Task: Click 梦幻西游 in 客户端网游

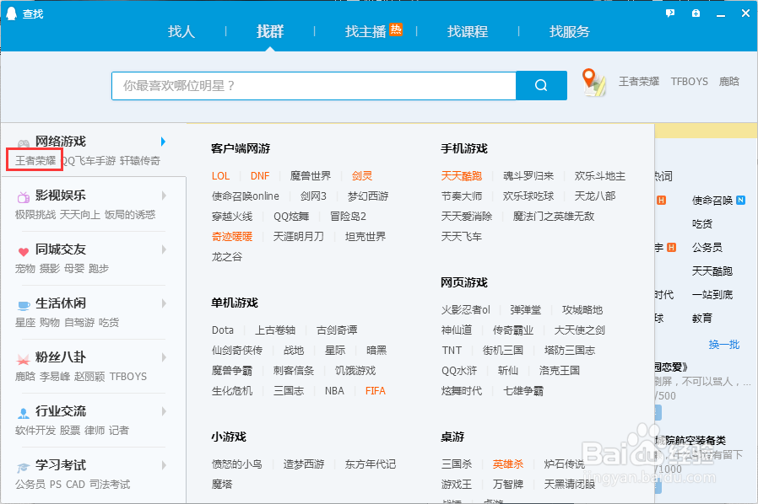Action: pyautogui.click(x=368, y=196)
